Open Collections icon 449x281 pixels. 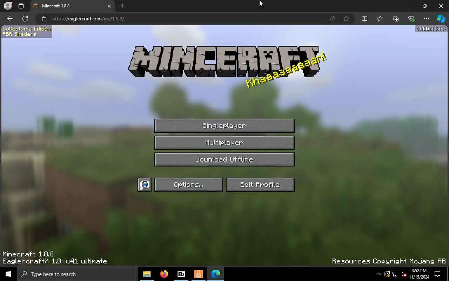click(396, 19)
